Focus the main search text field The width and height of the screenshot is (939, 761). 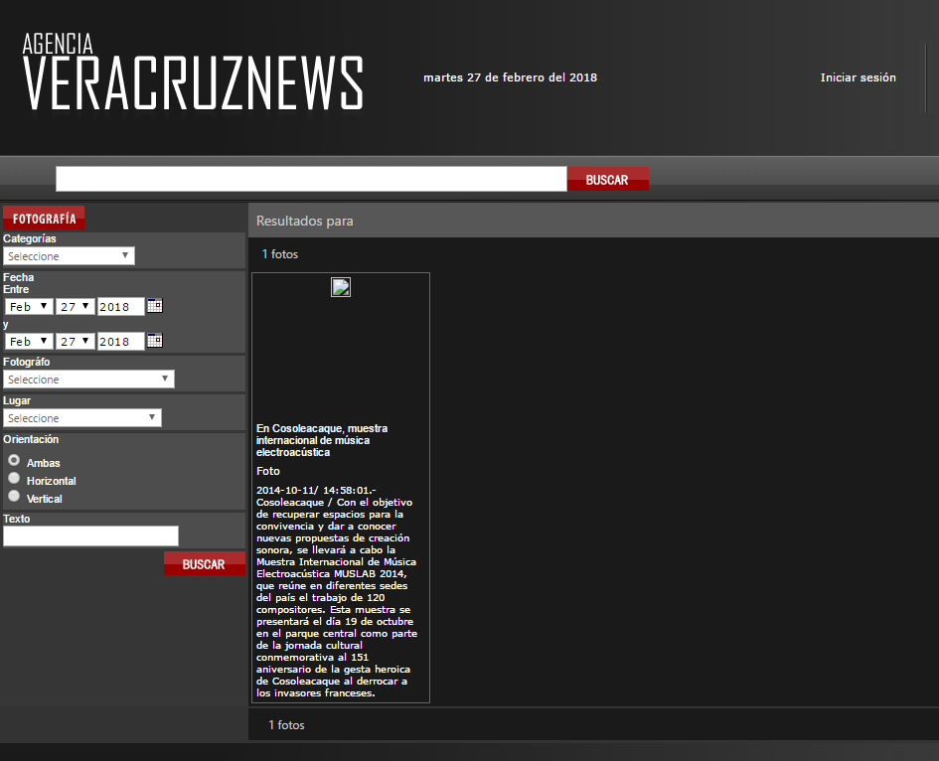(311, 179)
